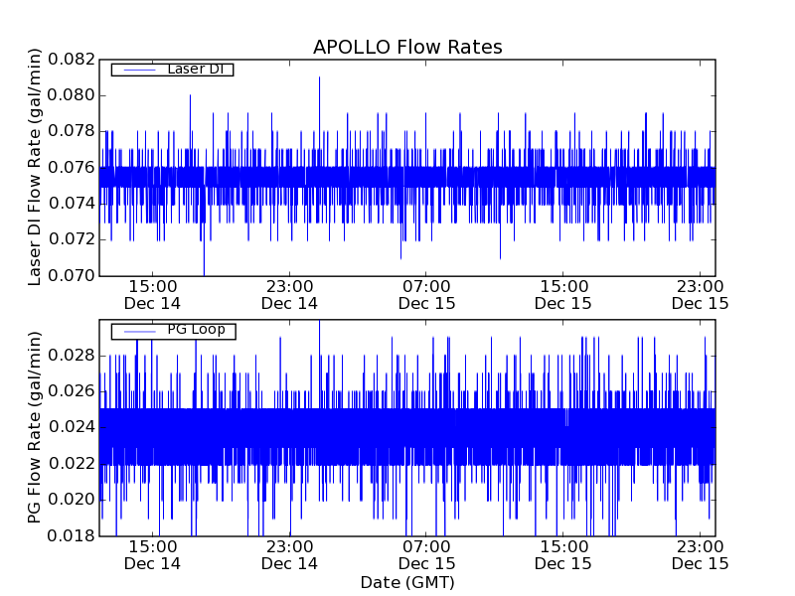Click bottom plot's '23:00 Dec 15' time tick
795x596 pixels.
point(700,554)
